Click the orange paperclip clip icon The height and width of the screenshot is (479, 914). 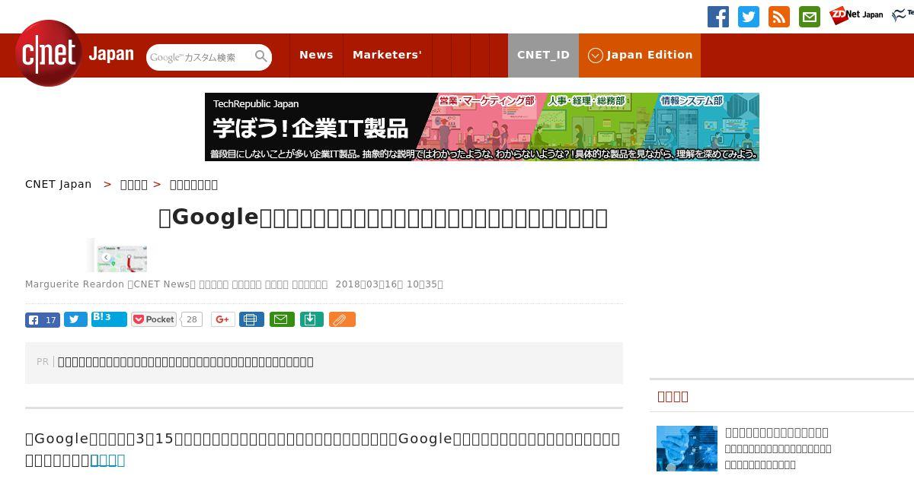pos(342,319)
